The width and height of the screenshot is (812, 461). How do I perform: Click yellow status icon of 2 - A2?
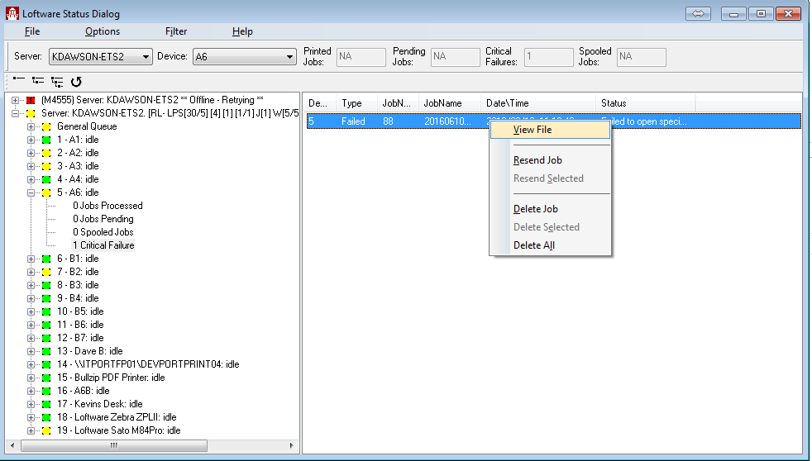coord(46,153)
